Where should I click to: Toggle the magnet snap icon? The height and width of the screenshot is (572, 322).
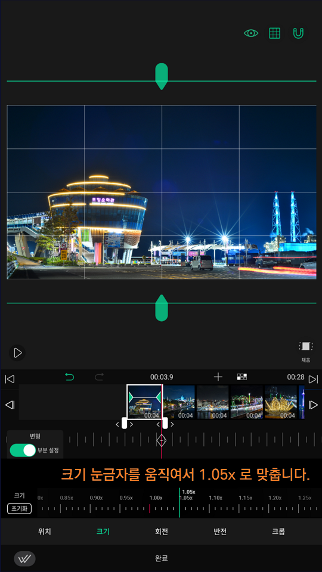tap(298, 33)
